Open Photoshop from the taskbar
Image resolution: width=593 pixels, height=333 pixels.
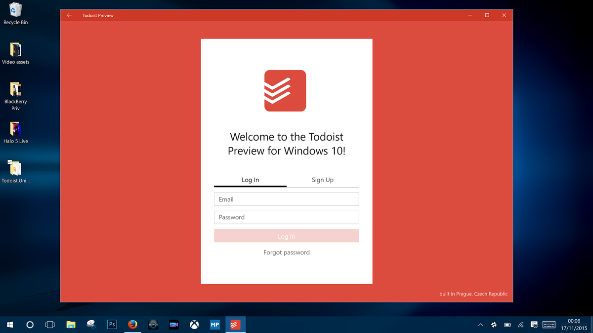[x=112, y=325]
